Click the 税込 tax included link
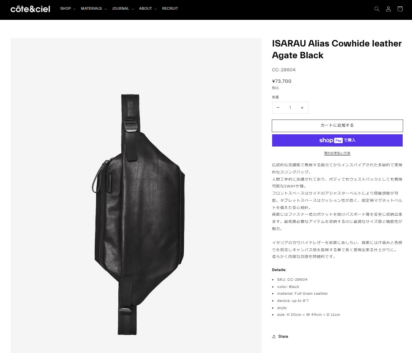 (x=276, y=88)
